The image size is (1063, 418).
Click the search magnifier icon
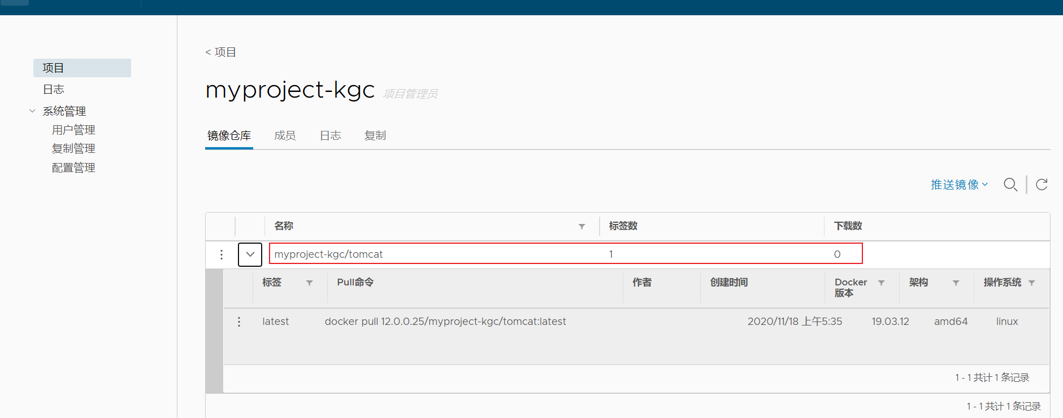[1010, 184]
